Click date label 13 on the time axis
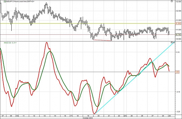 pyautogui.click(x=45, y=116)
